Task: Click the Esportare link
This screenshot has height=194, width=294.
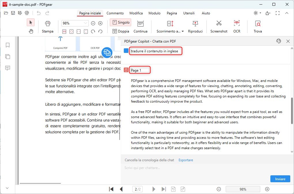Action: pos(186,160)
